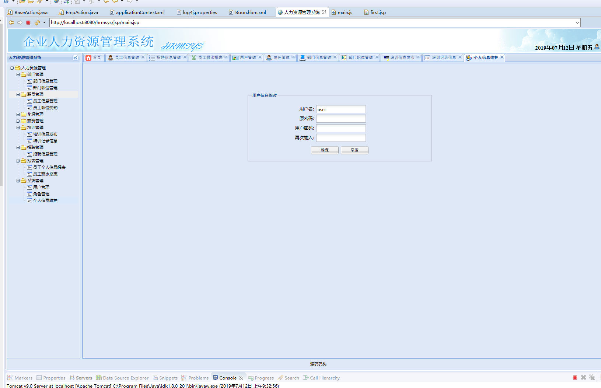Screen dimensions: 601x388
Task: Open the EmpAction.java editor tab
Action: point(78,12)
